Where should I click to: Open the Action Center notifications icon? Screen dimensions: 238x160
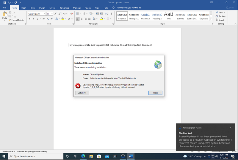click(x=233, y=156)
